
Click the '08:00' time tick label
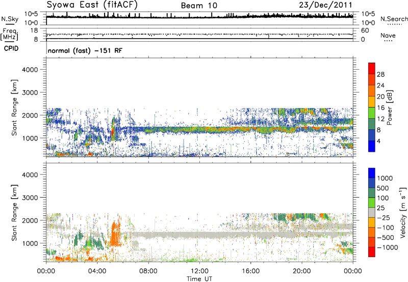click(148, 271)
